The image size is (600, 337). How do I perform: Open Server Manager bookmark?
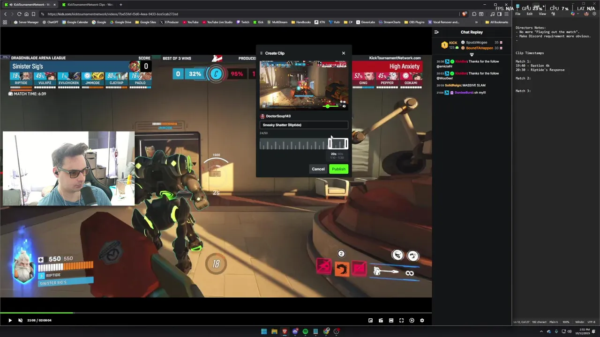pos(26,22)
